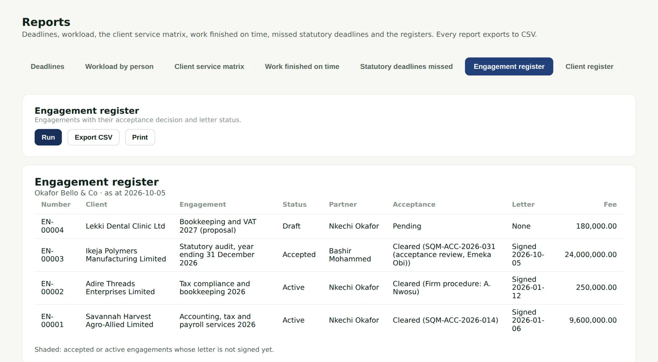Click the Acceptance column header
The image size is (658, 362).
(414, 204)
